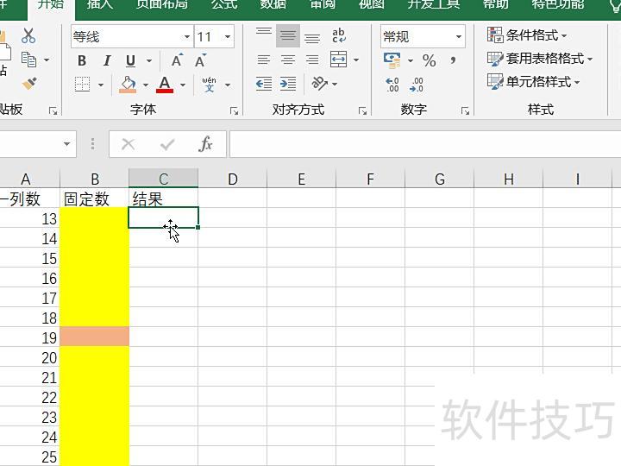Open fill color dropdown arrow
621x466 pixels.
[x=146, y=85]
